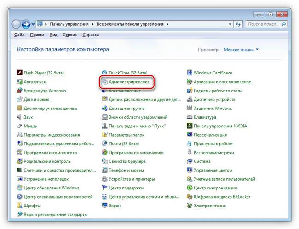Click the Диспетчер устройств icon

coord(190,99)
